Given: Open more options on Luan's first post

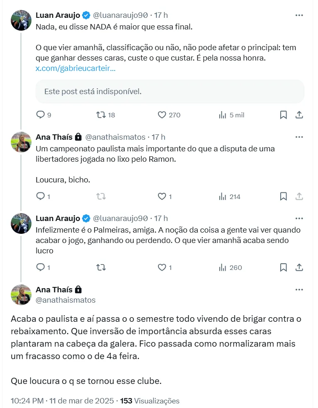Looking at the screenshot, I should pyautogui.click(x=299, y=15).
